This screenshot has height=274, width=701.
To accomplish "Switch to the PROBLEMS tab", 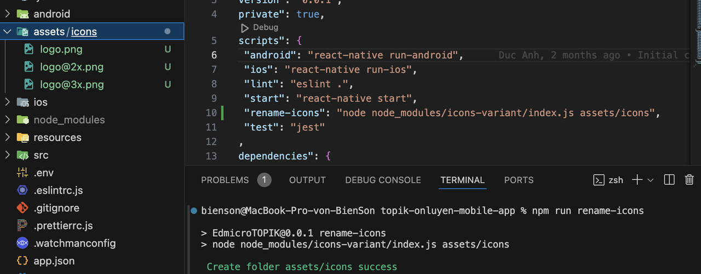I will coord(225,180).
